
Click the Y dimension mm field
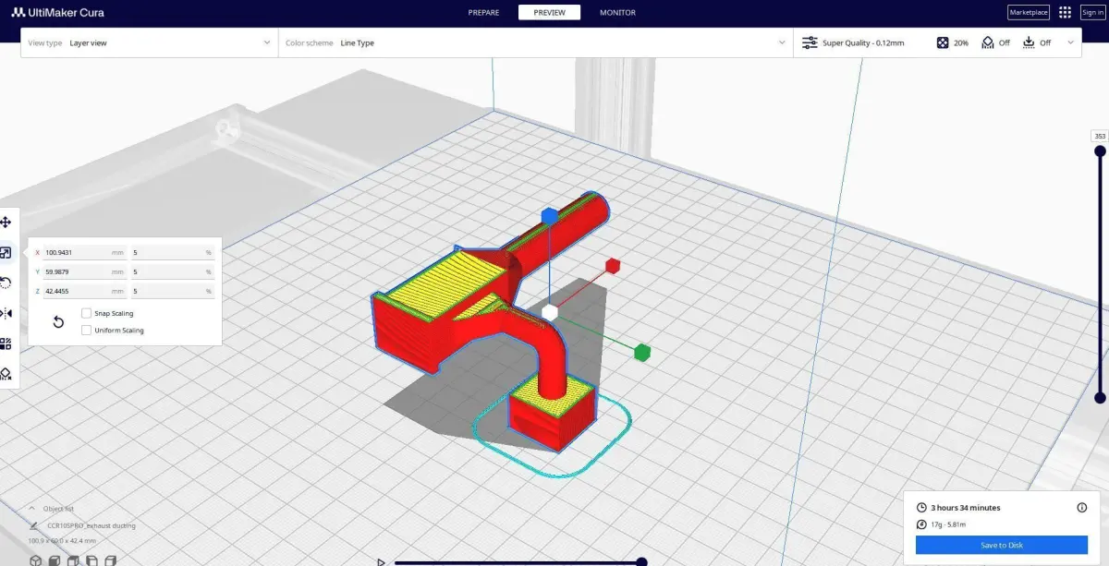point(84,271)
